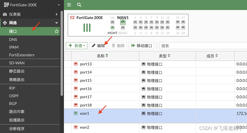
Task: Click the WAN1 port icon on faceplate
Action: (x=123, y=22)
